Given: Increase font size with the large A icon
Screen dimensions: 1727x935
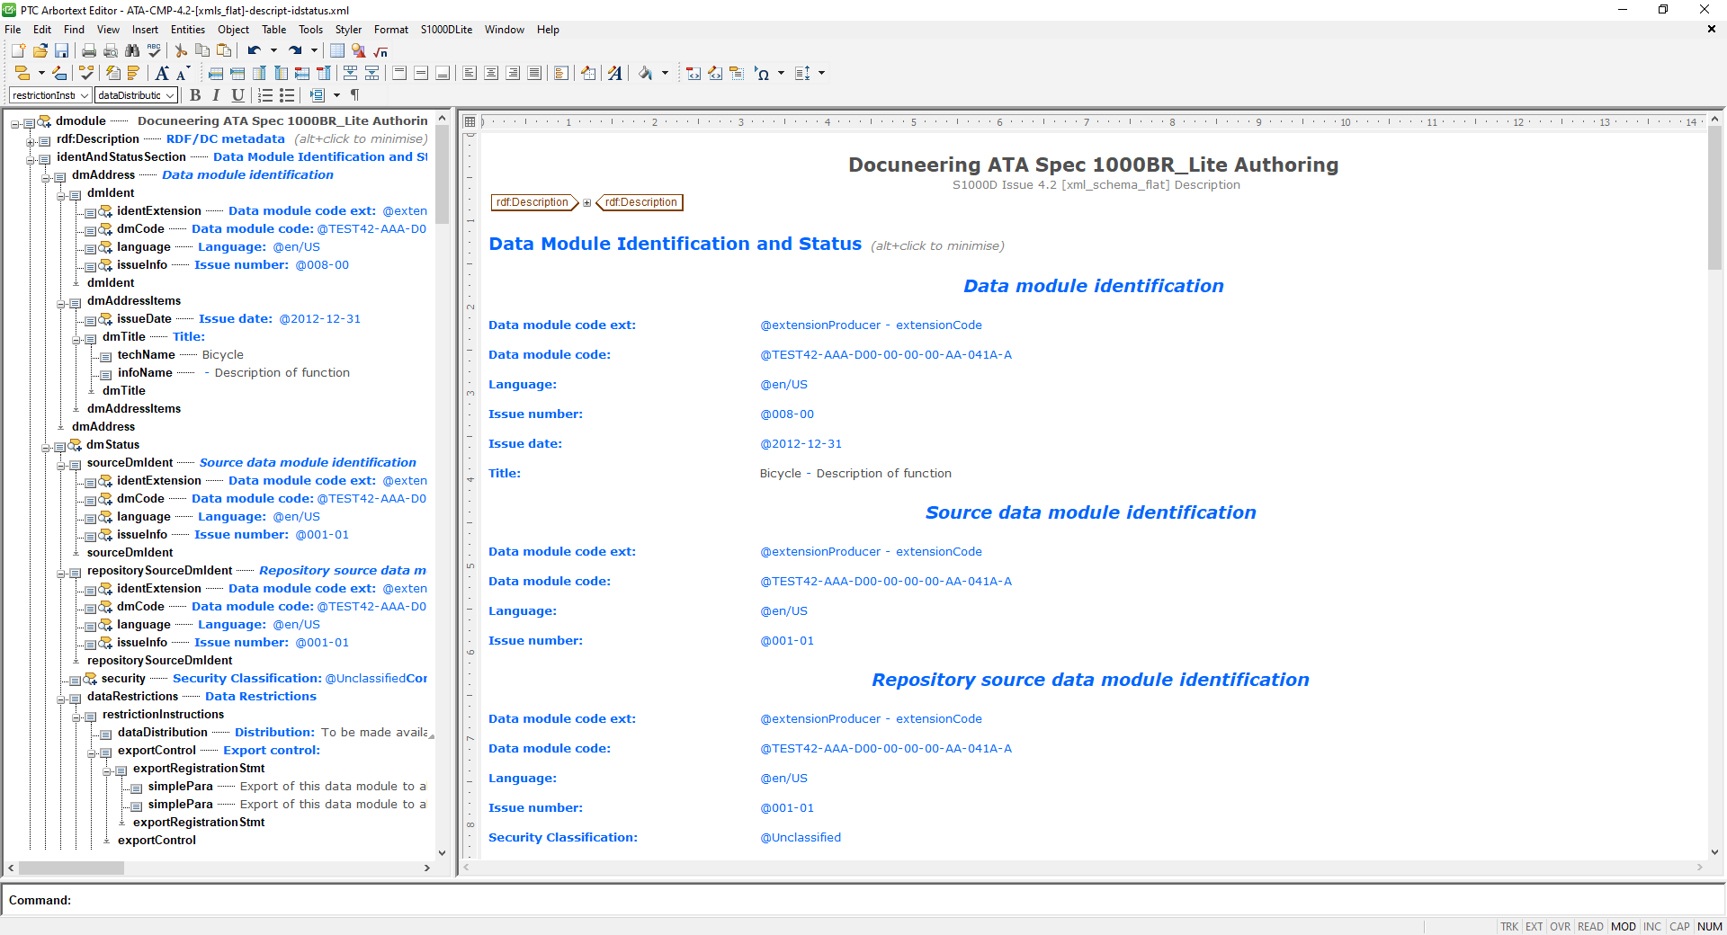Looking at the screenshot, I should [x=162, y=74].
